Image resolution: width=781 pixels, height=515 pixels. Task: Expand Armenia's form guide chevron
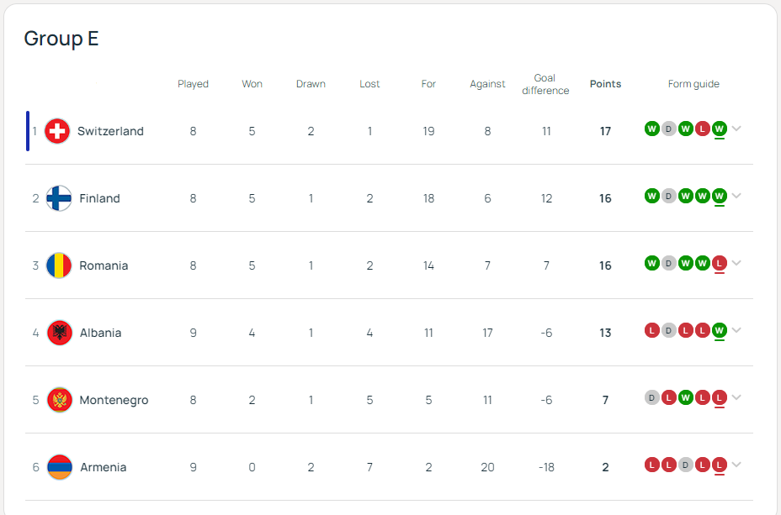click(x=736, y=465)
